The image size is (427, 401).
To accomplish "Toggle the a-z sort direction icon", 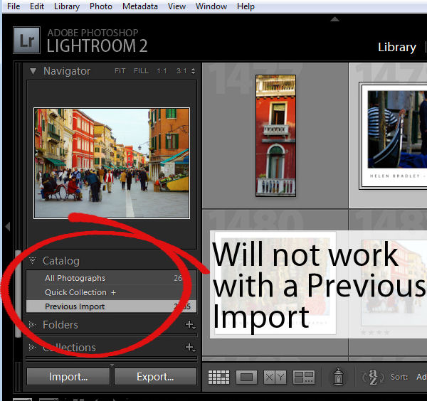I will [x=373, y=377].
